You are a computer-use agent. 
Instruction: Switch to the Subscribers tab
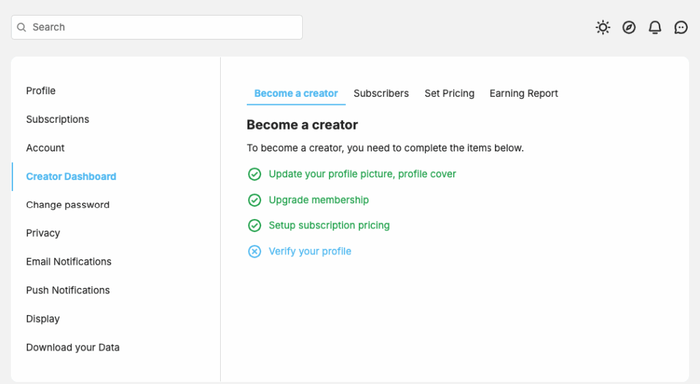click(x=381, y=93)
